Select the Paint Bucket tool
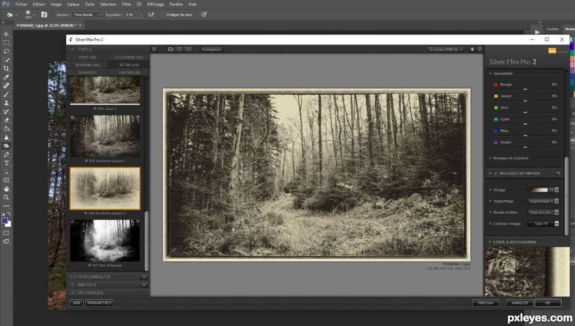Image resolution: width=575 pixels, height=326 pixels. click(x=6, y=129)
